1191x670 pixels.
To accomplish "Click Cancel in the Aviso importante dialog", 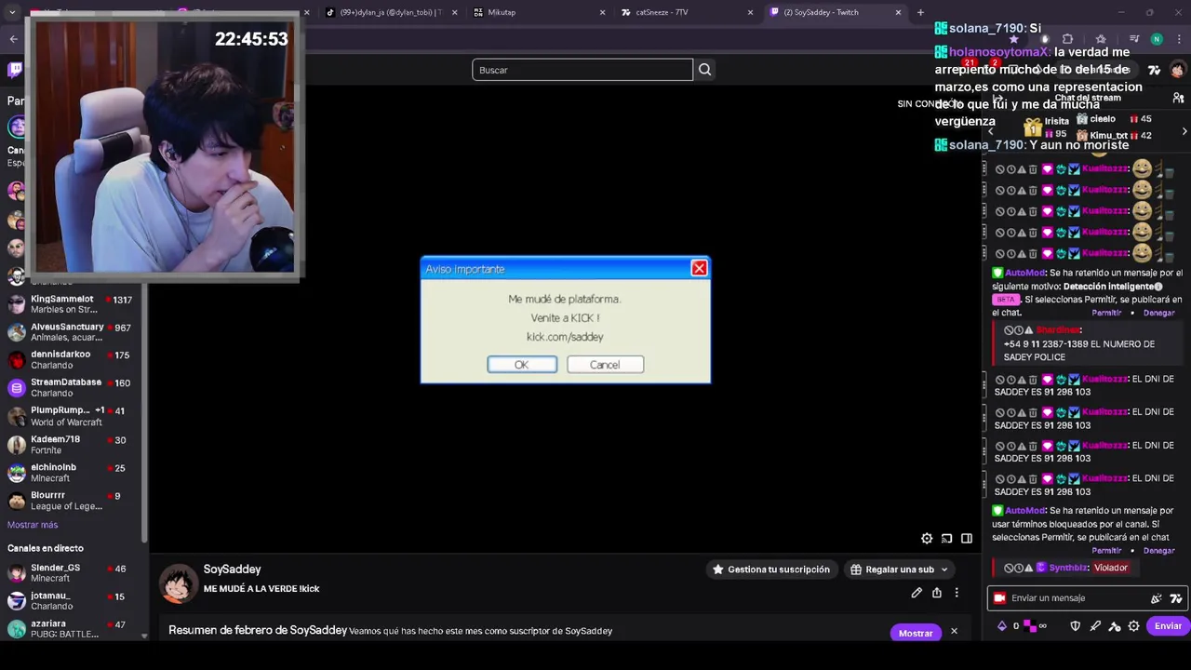I will tap(605, 365).
